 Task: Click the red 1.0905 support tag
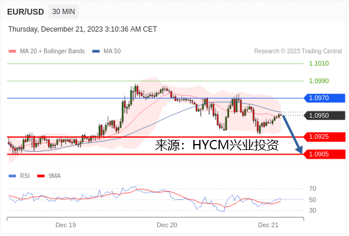pos(324,154)
